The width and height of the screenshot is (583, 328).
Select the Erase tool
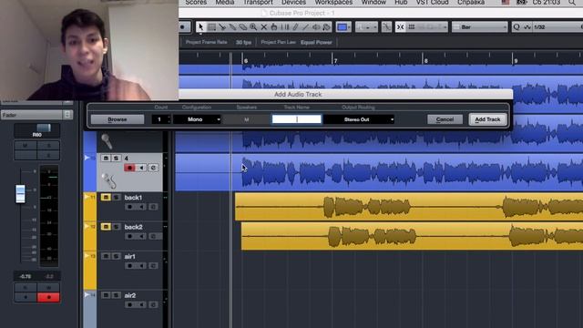243,26
